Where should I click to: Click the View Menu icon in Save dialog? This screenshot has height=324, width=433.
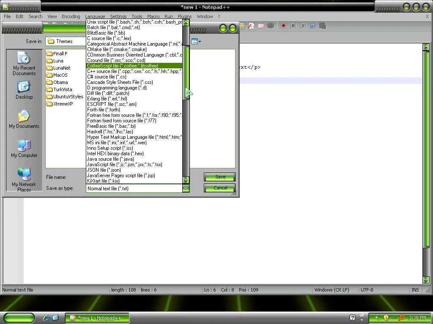pyautogui.click(x=196, y=41)
